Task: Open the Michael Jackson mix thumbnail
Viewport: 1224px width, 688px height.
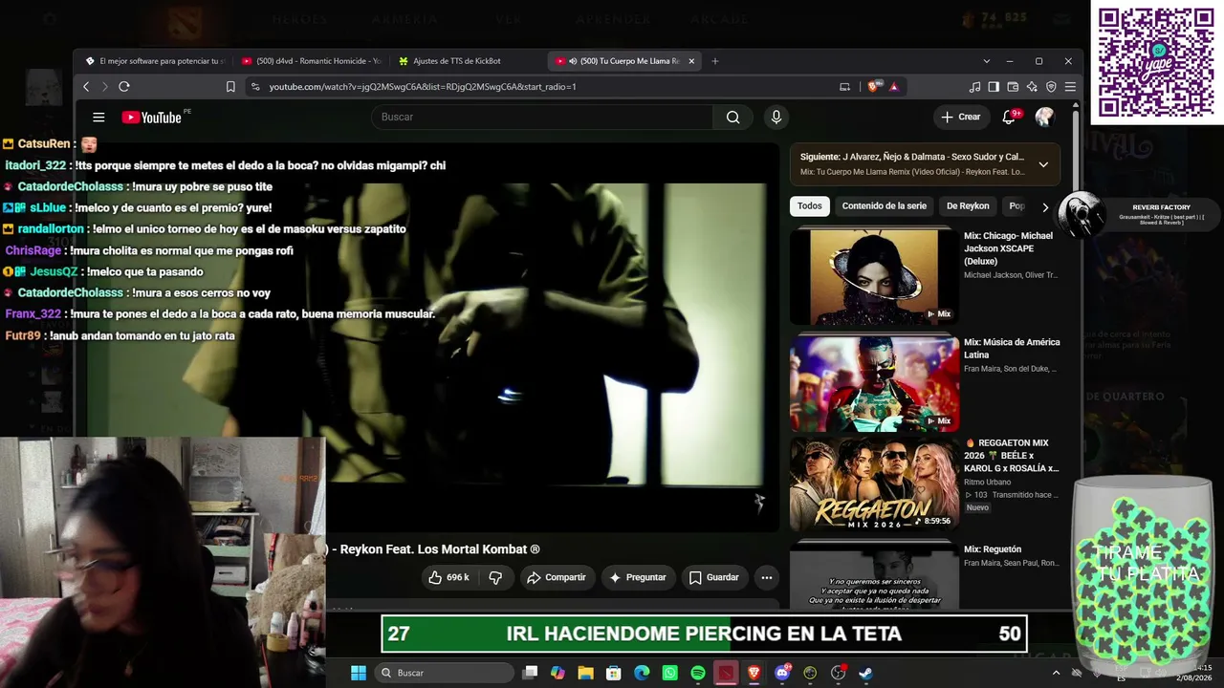Action: coord(874,276)
